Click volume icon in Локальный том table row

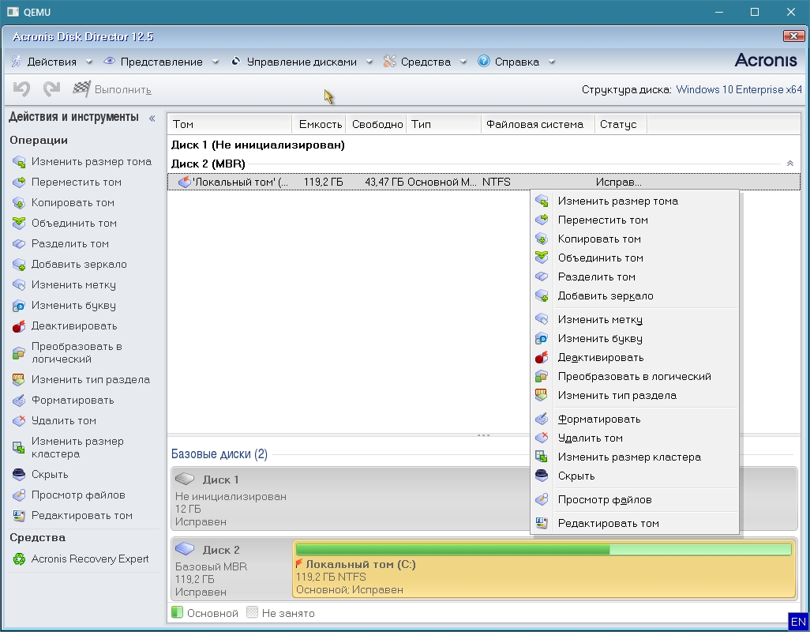point(184,182)
